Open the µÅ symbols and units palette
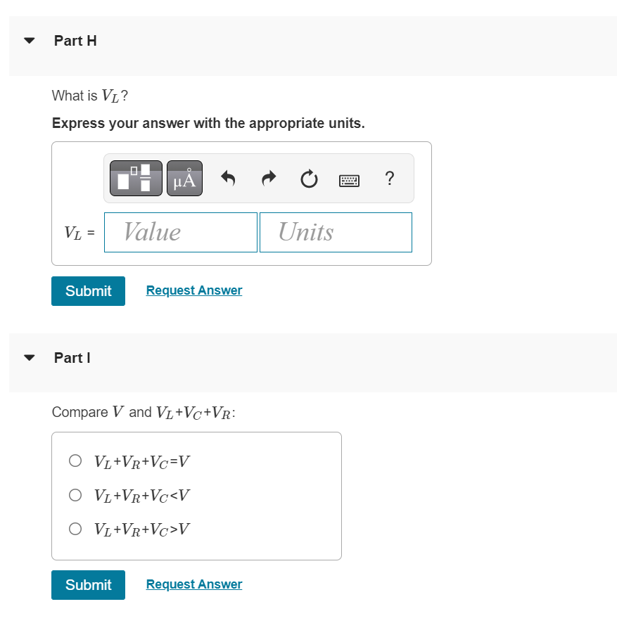This screenshot has height=642, width=617. (x=184, y=178)
